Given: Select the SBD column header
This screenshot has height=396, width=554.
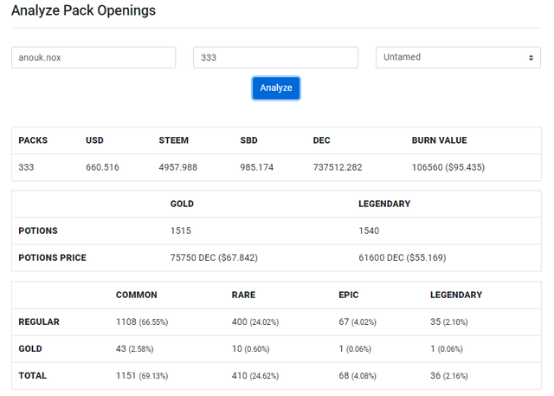Looking at the screenshot, I should pos(248,140).
